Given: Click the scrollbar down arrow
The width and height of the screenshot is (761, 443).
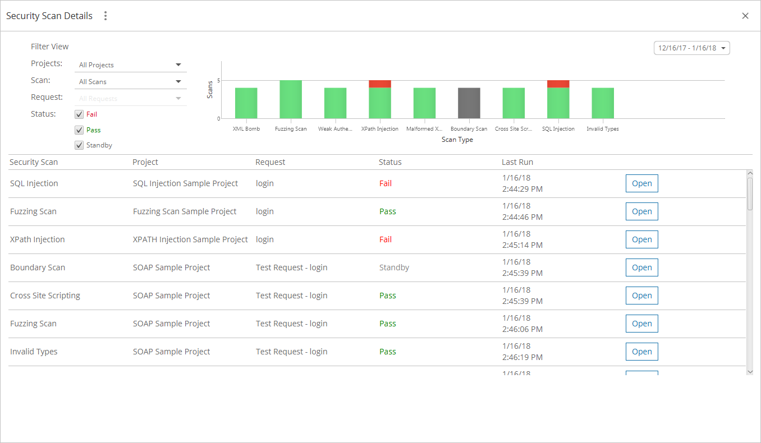Looking at the screenshot, I should [750, 372].
